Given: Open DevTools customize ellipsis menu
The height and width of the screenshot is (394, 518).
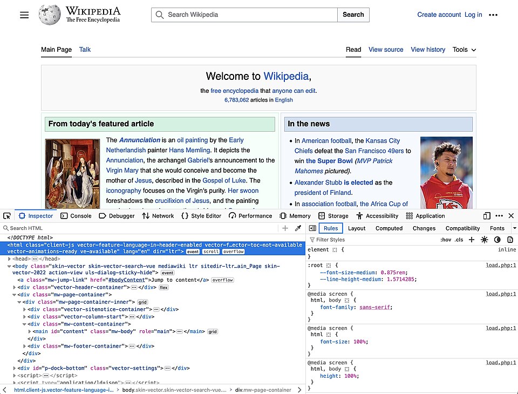Looking at the screenshot, I should coord(499,216).
